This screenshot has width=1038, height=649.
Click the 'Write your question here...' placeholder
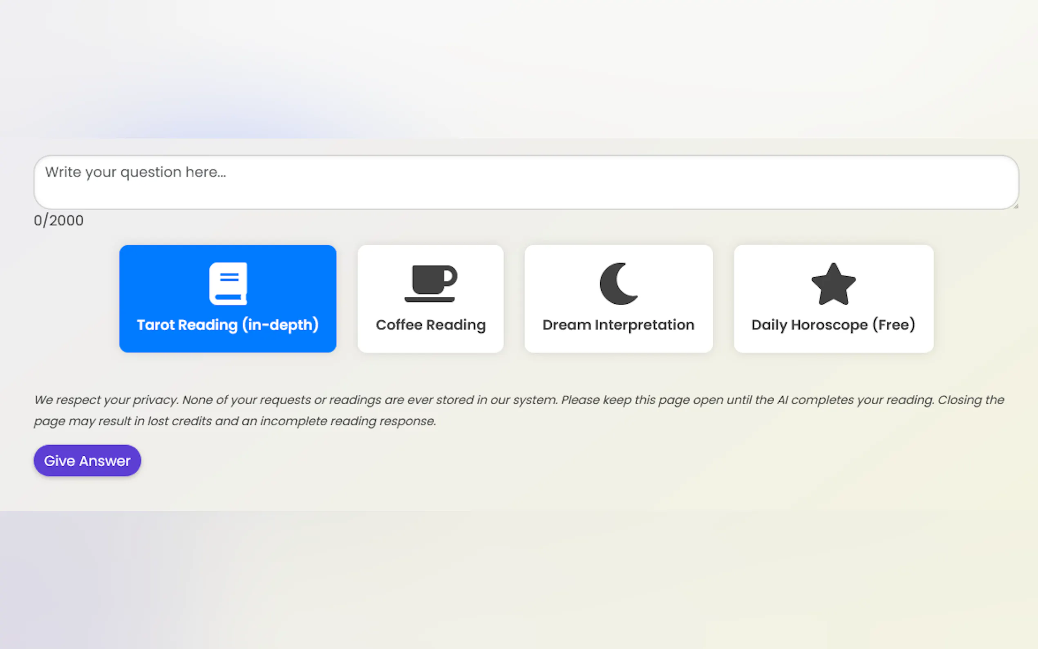point(136,172)
